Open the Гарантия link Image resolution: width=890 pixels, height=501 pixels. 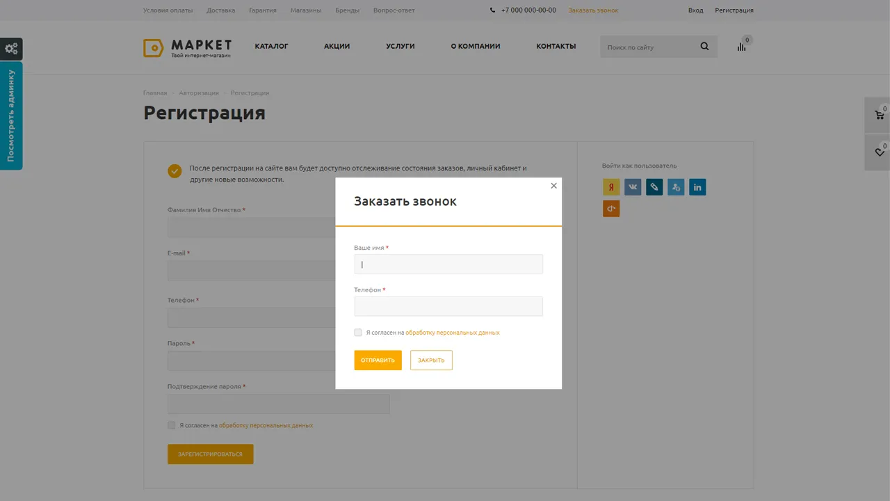[263, 10]
